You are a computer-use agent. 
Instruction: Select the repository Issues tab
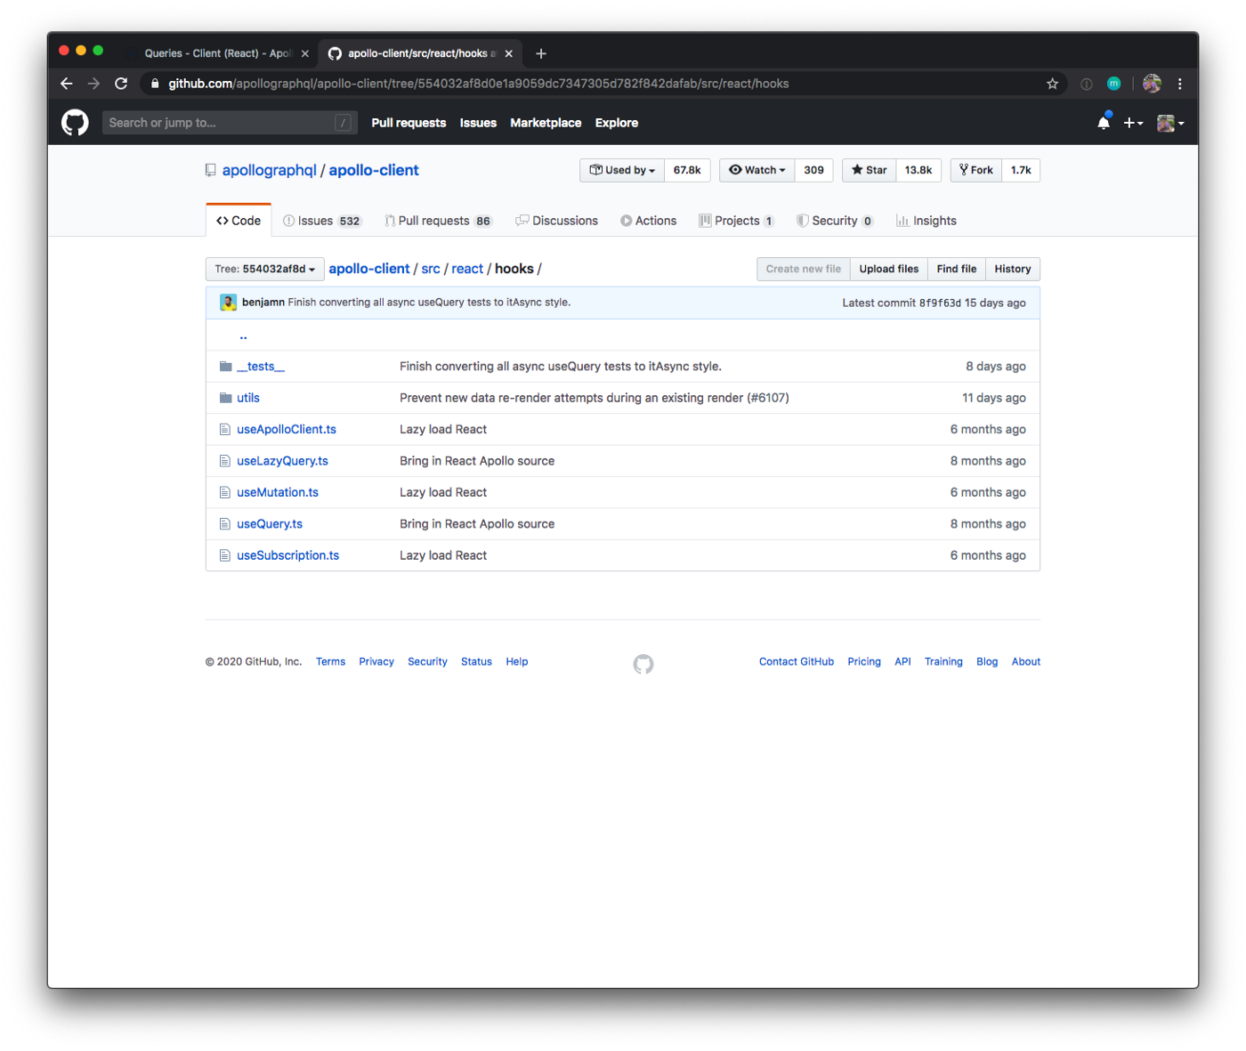(322, 221)
